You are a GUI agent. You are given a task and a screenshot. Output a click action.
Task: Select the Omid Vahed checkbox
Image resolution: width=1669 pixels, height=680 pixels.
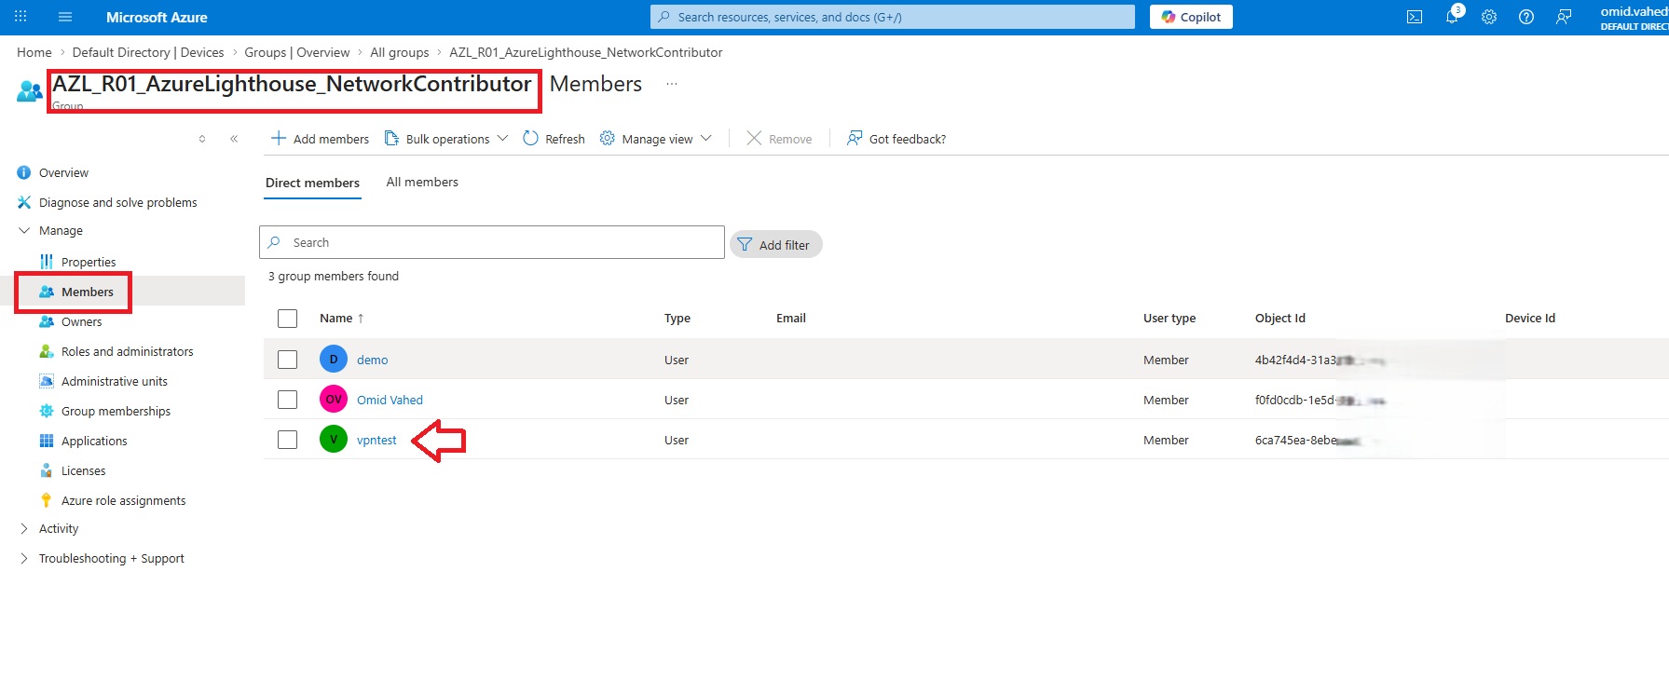click(288, 400)
